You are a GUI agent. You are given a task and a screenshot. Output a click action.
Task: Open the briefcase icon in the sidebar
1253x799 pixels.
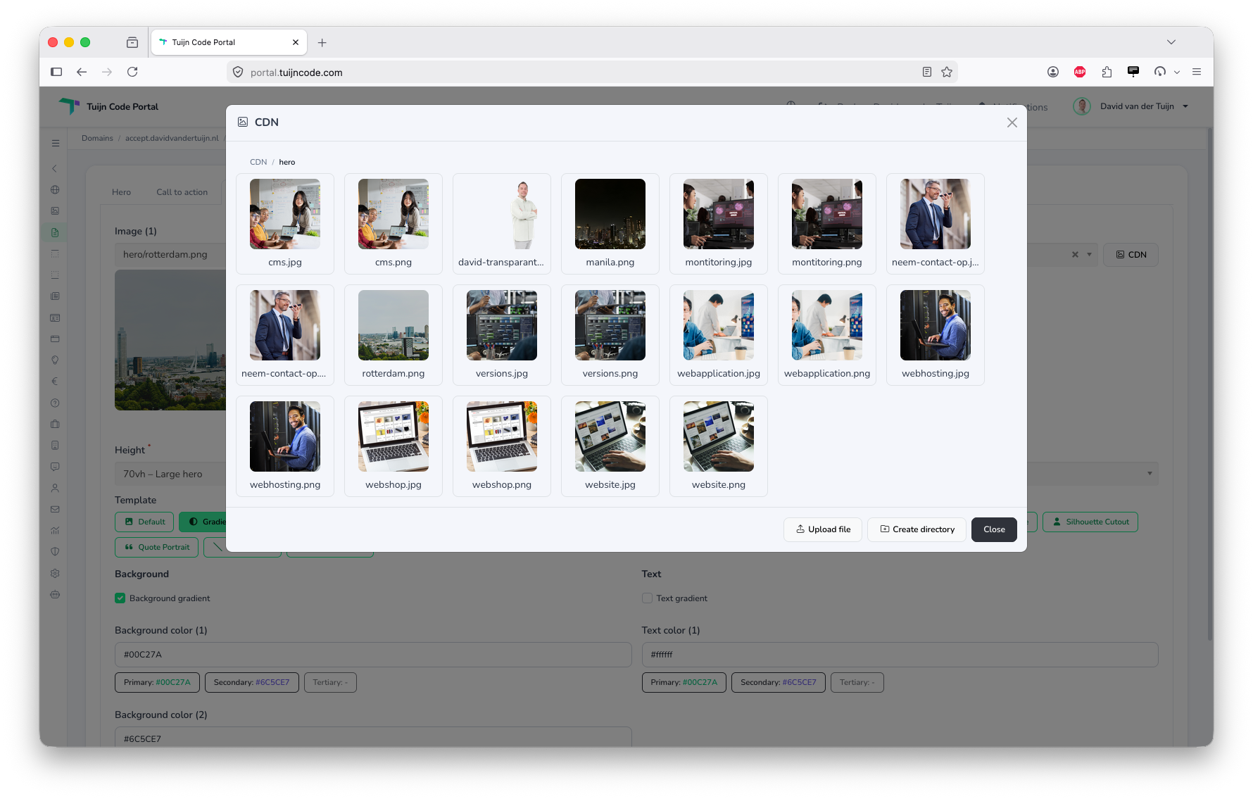[x=55, y=424]
